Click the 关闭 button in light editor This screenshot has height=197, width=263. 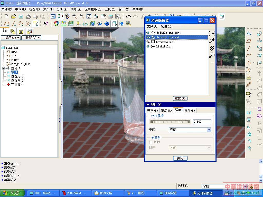point(180,158)
